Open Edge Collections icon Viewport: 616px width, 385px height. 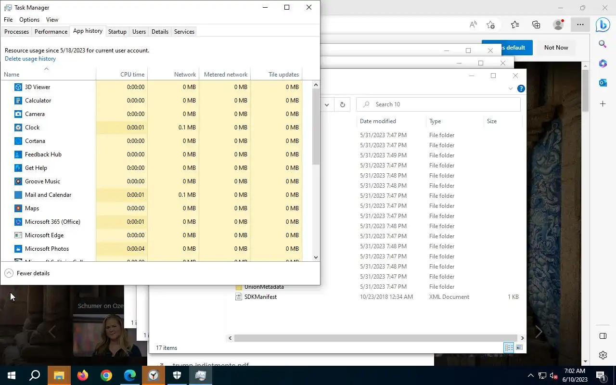[536, 25]
